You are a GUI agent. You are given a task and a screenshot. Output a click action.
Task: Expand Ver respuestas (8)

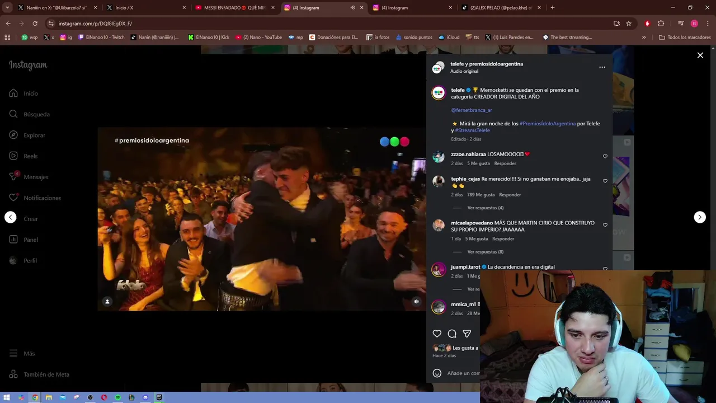(485, 252)
